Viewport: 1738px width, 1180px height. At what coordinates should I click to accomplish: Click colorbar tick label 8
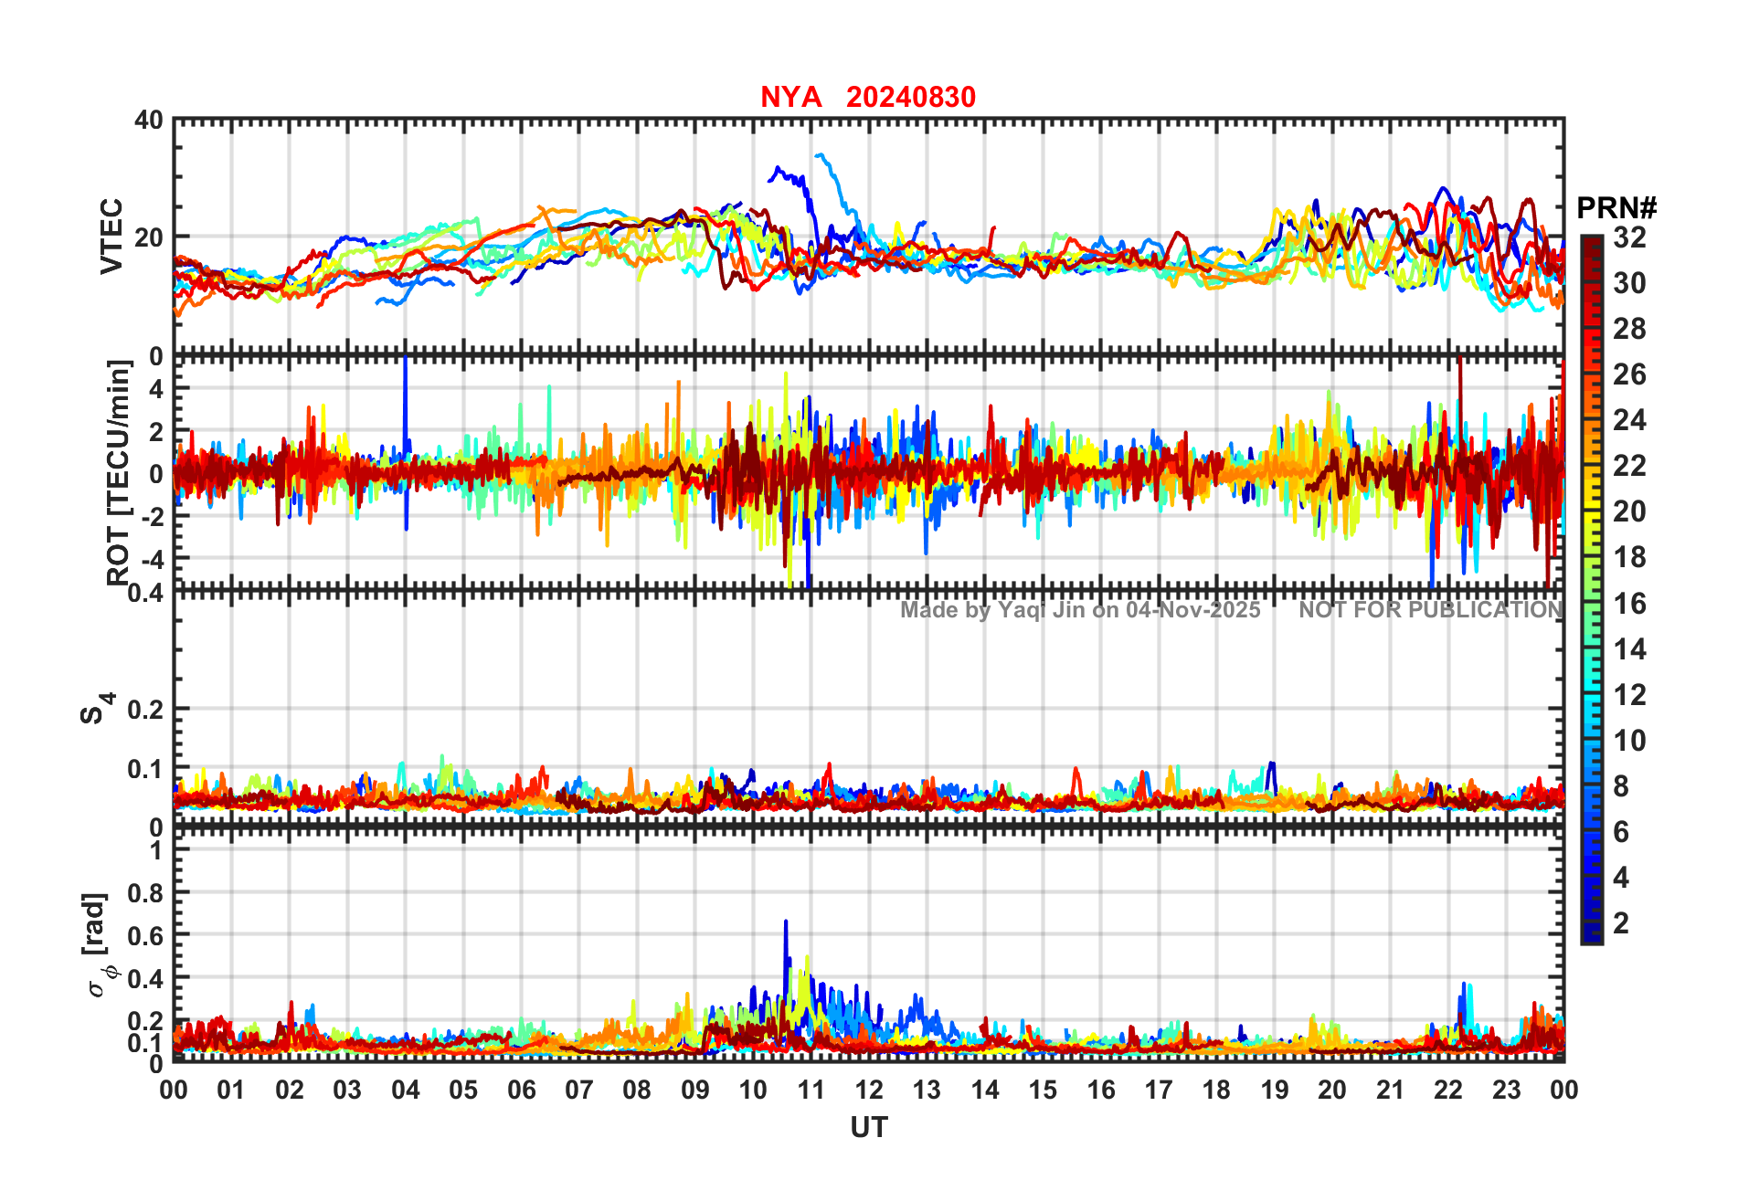click(1622, 786)
